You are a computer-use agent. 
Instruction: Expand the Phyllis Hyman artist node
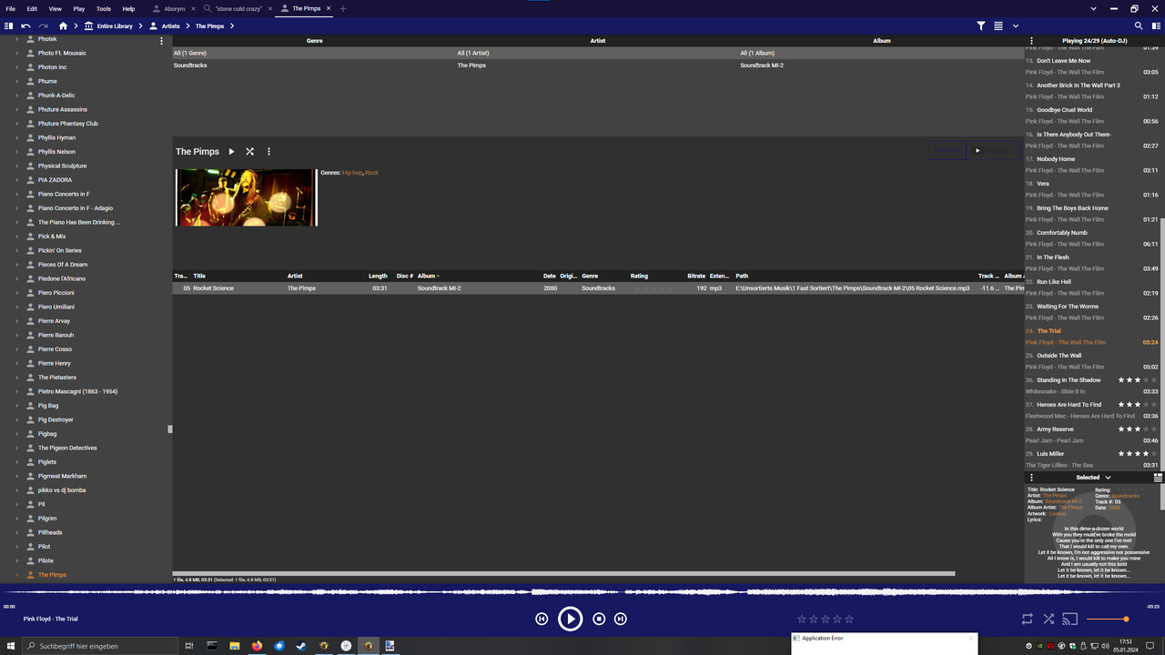(x=16, y=137)
